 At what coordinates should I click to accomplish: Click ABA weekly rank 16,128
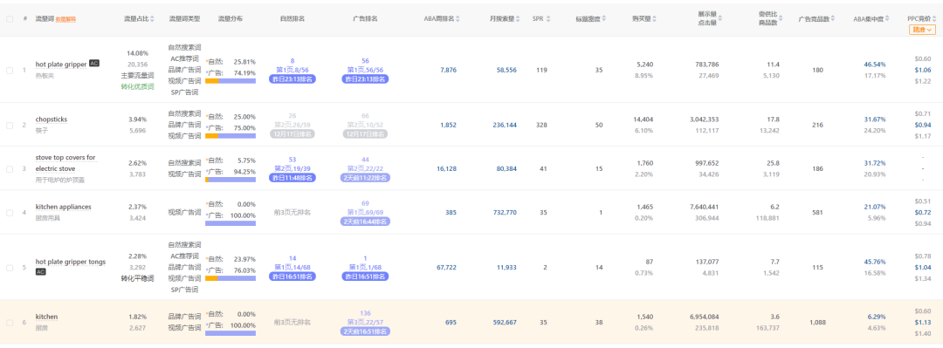446,169
